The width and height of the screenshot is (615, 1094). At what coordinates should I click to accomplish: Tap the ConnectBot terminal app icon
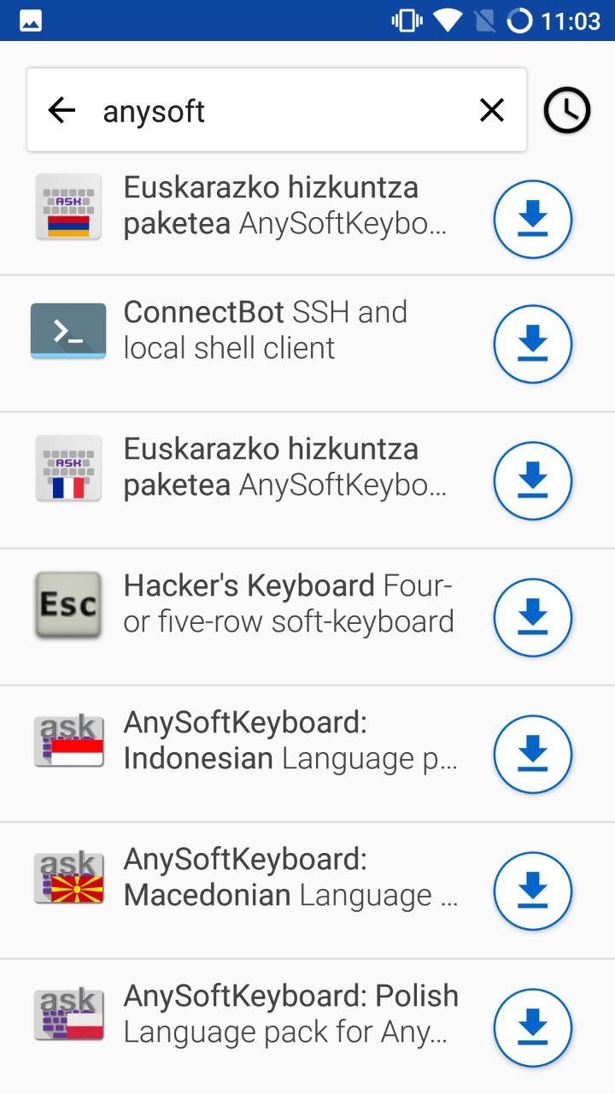[x=68, y=331]
